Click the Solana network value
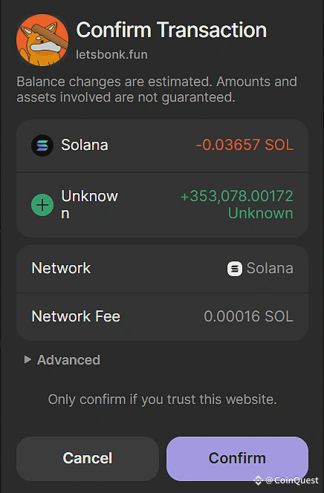The height and width of the screenshot is (493, 324). point(270,268)
